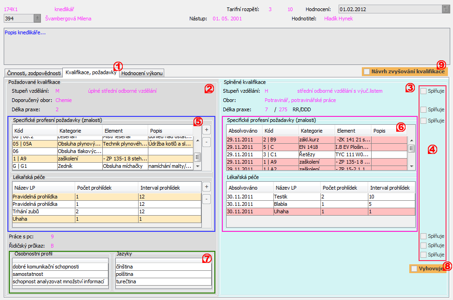
Task: Check Splňuje next to fulfilled Stupeň vzdělání
Action: (423, 91)
